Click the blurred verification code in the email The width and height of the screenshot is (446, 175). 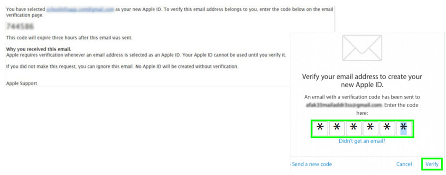point(20,27)
